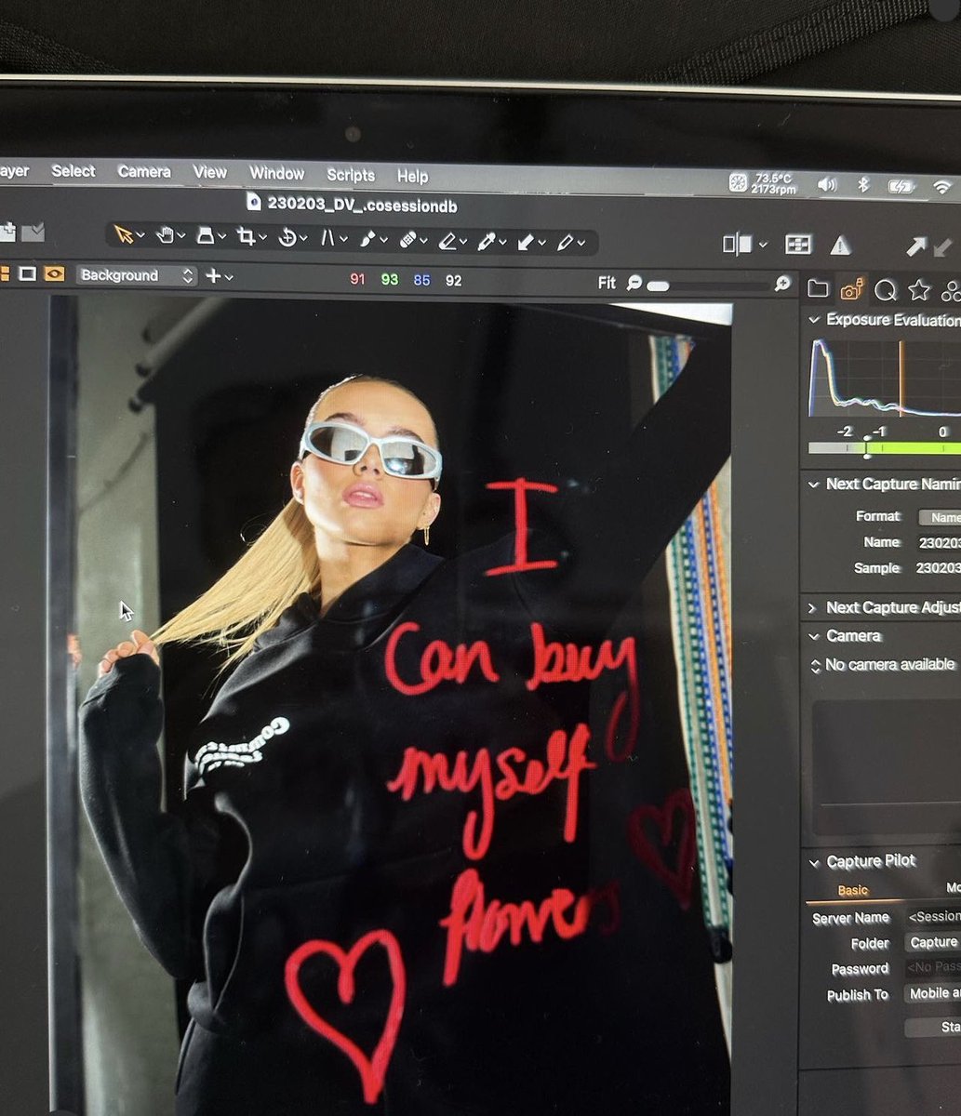This screenshot has width=961, height=1116.
Task: Click the zoom-in magnifier beside the slider
Action: coord(782,283)
